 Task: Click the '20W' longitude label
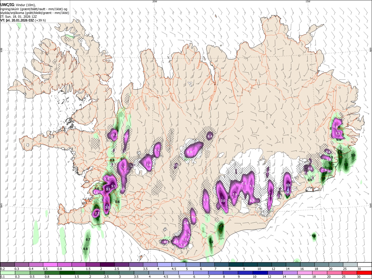[x=155, y=1]
